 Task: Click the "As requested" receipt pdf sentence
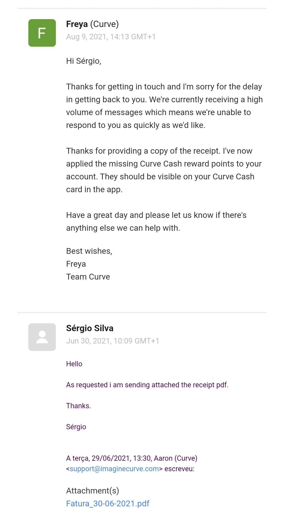[147, 385]
